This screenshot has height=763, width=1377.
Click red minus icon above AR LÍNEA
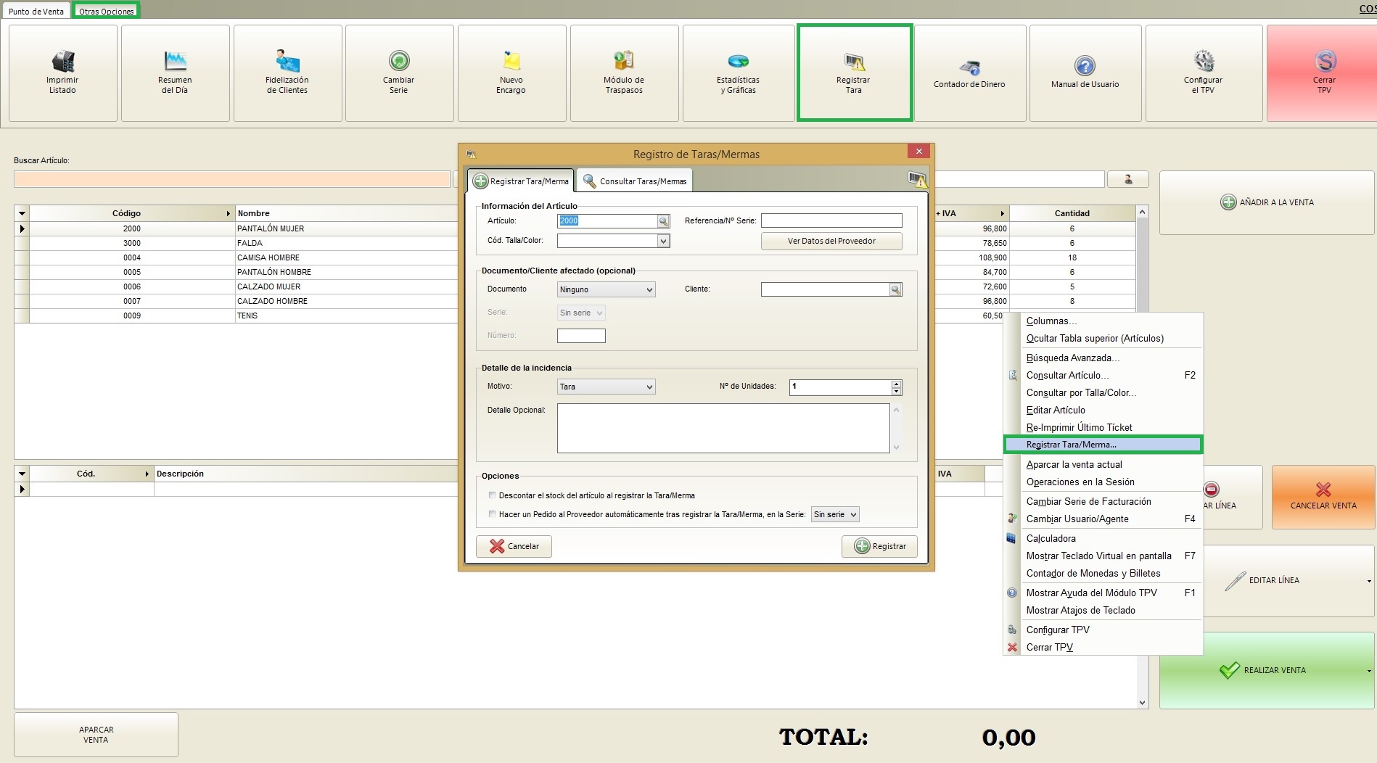coord(1211,490)
